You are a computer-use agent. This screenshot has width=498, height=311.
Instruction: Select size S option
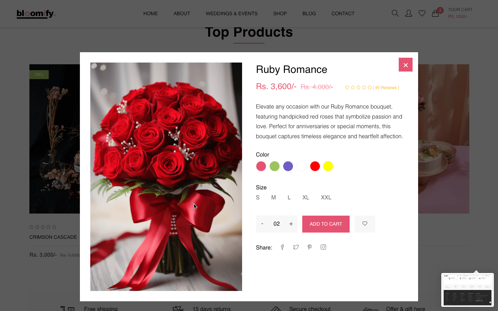(258, 197)
